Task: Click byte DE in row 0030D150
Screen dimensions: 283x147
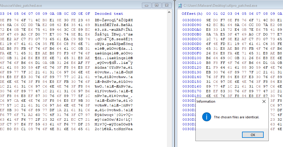Action: (x=230, y=82)
